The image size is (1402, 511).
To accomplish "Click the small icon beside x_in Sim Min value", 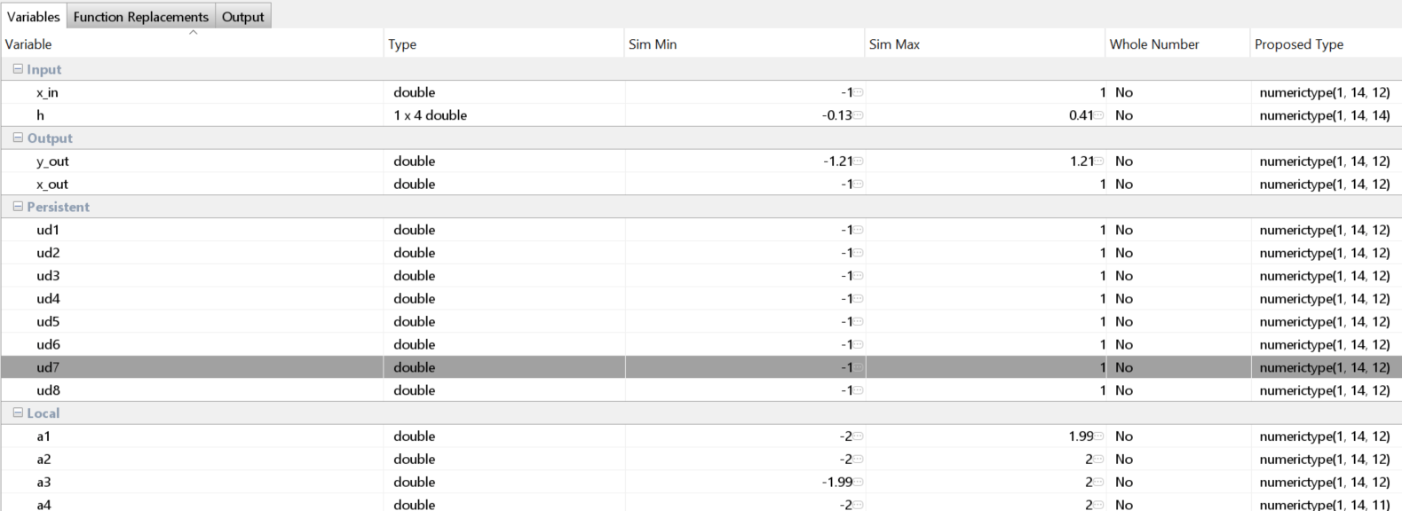I will (859, 92).
